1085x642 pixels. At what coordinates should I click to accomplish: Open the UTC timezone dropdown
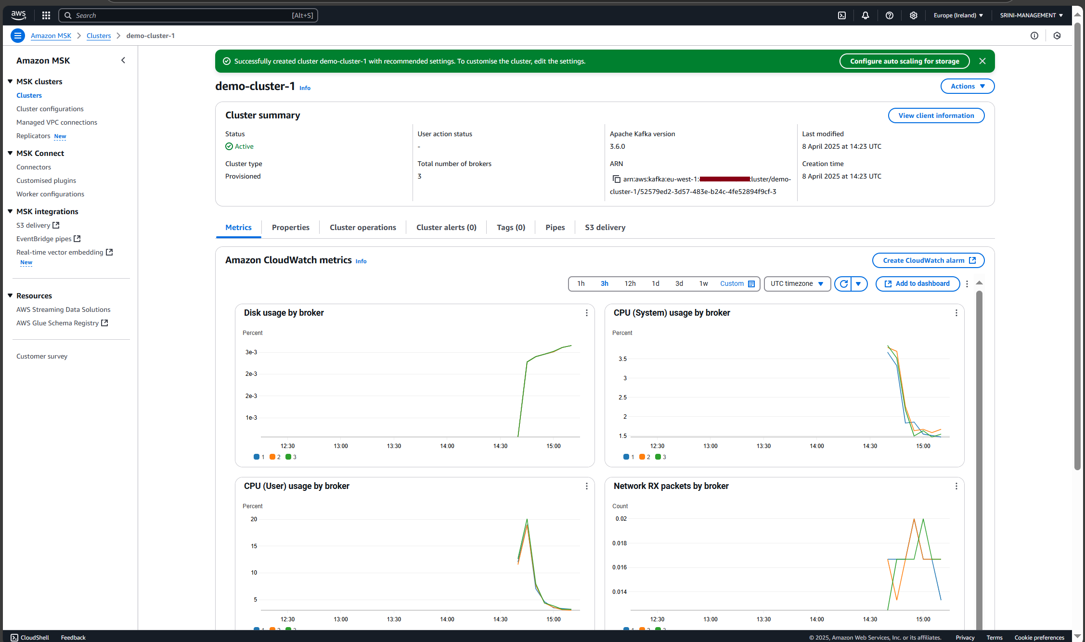(x=797, y=284)
